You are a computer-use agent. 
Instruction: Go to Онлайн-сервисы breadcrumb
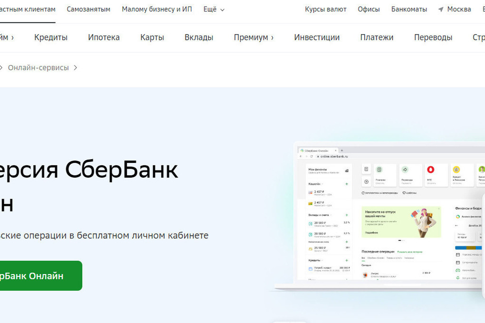[39, 68]
